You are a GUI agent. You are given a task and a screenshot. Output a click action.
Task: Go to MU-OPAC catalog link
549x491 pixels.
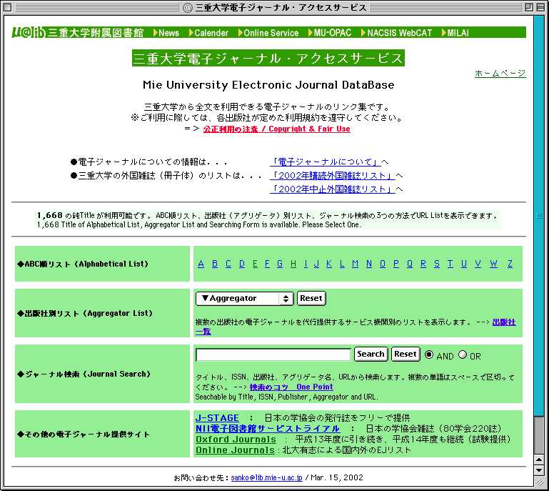click(333, 33)
